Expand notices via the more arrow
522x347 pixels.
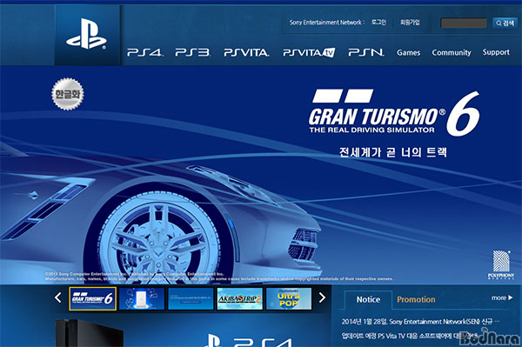pos(502,297)
